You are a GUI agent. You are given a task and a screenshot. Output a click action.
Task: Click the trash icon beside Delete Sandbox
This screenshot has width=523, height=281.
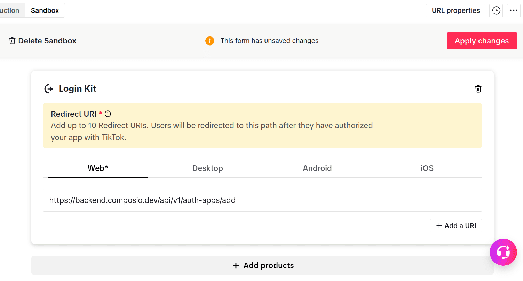(x=12, y=41)
